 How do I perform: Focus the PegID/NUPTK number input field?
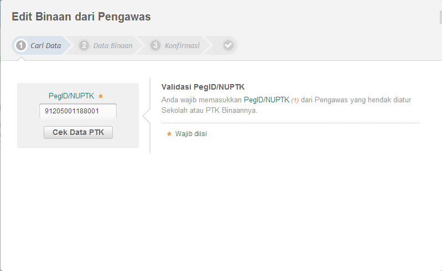(x=78, y=111)
